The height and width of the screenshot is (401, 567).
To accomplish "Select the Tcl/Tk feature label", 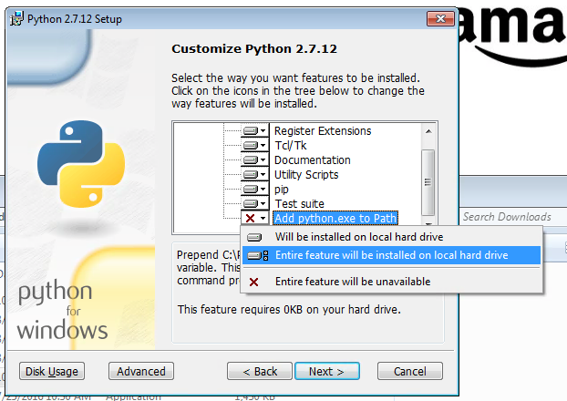I will click(x=291, y=145).
